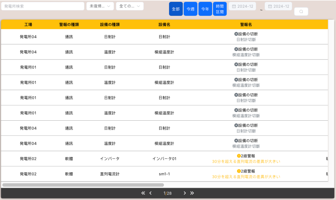Click 発電所02 in the sm1-1 row
This screenshot has height=200, width=336.
click(28, 174)
